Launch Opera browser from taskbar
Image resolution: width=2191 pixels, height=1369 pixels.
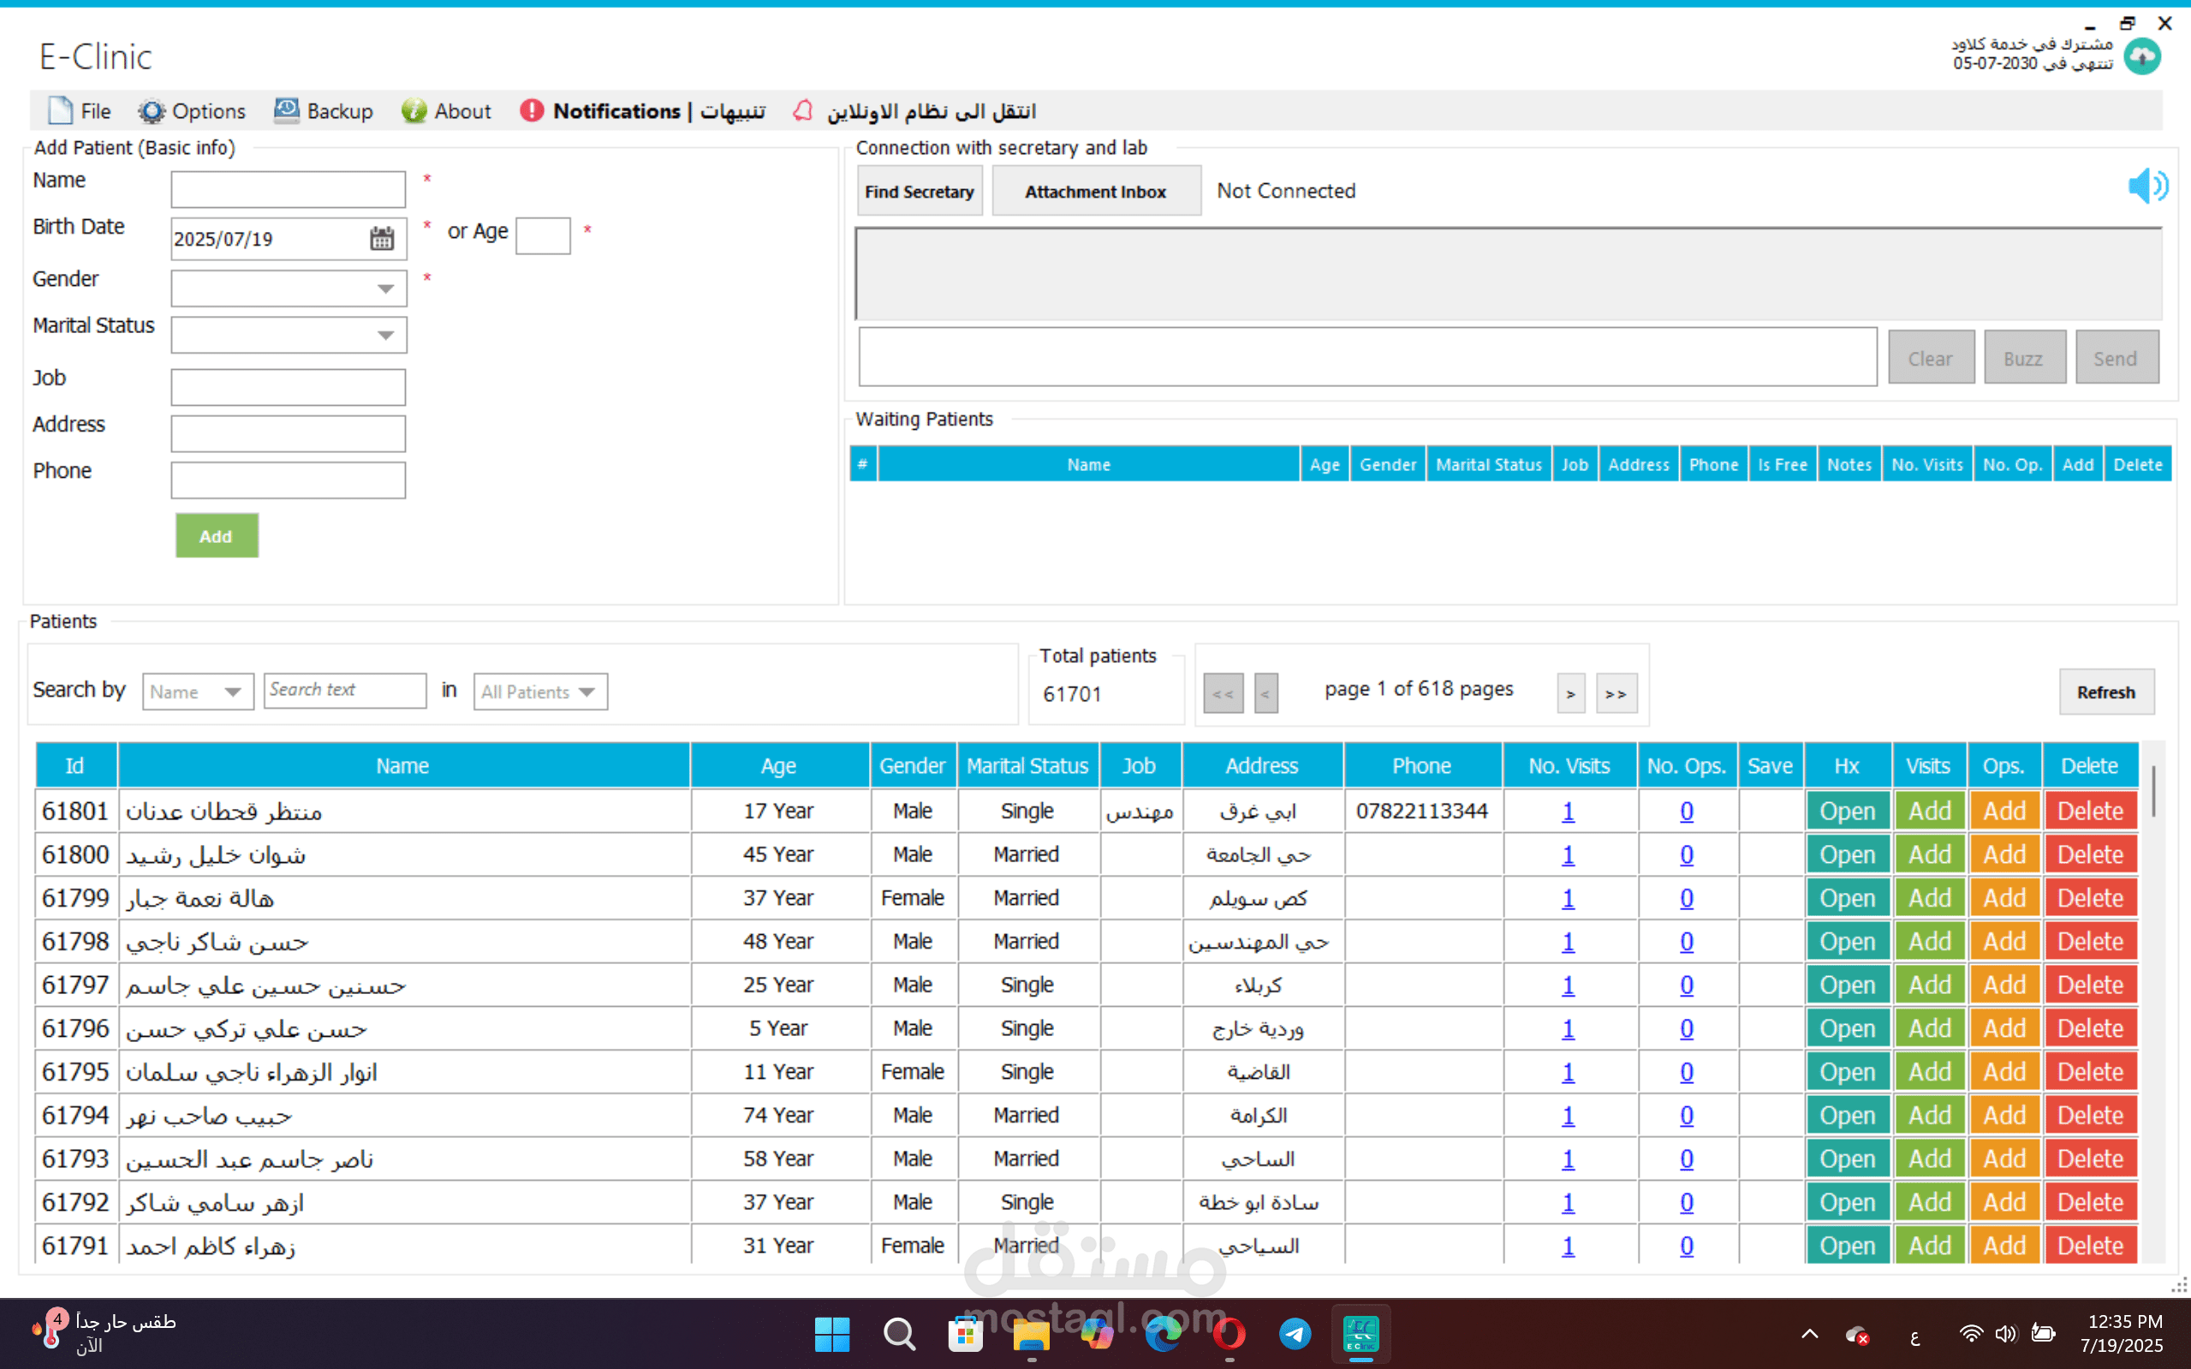[x=1229, y=1334]
